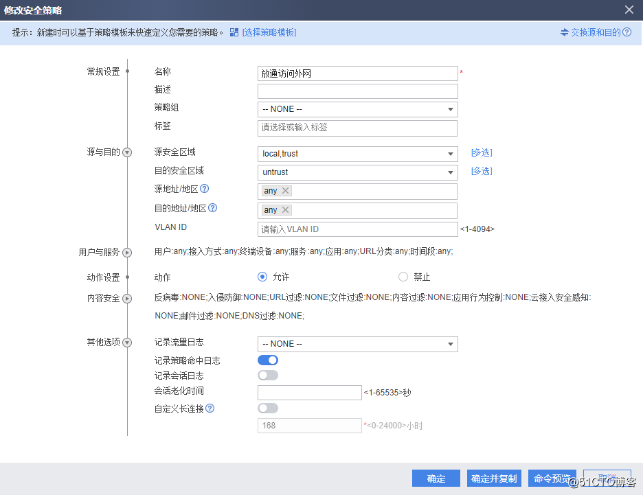Viewport: 643px width, 495px height.
Task: Enable the 记录会话日志 toggle
Action: point(268,376)
